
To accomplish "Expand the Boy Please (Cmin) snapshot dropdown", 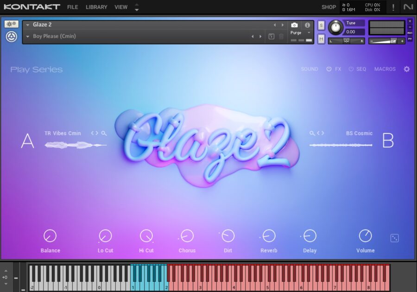I will pyautogui.click(x=28, y=37).
